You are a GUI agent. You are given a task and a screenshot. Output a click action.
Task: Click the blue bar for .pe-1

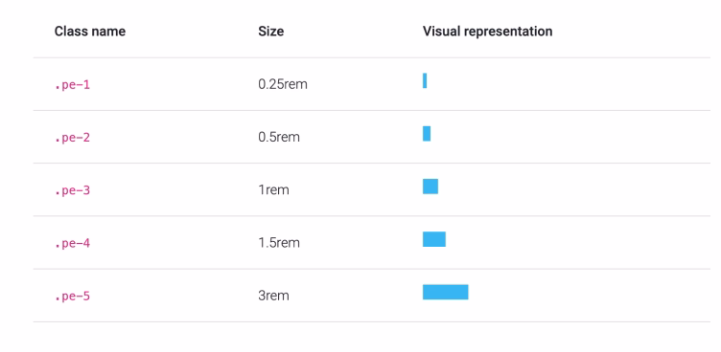[425, 80]
